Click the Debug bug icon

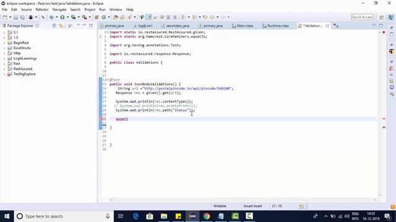(51, 17)
